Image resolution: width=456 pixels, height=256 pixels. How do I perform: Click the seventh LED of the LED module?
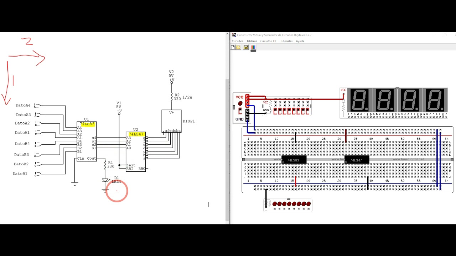(x=304, y=204)
